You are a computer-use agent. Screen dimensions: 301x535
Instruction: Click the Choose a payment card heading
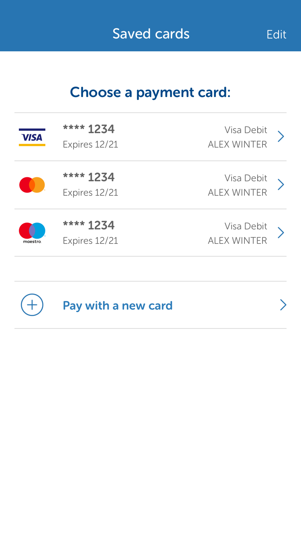coord(150,92)
